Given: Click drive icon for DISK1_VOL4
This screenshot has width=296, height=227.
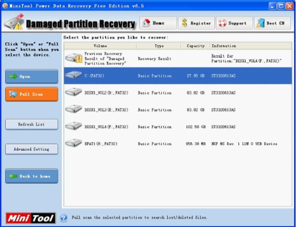Looking at the screenshot, I should point(74,126).
